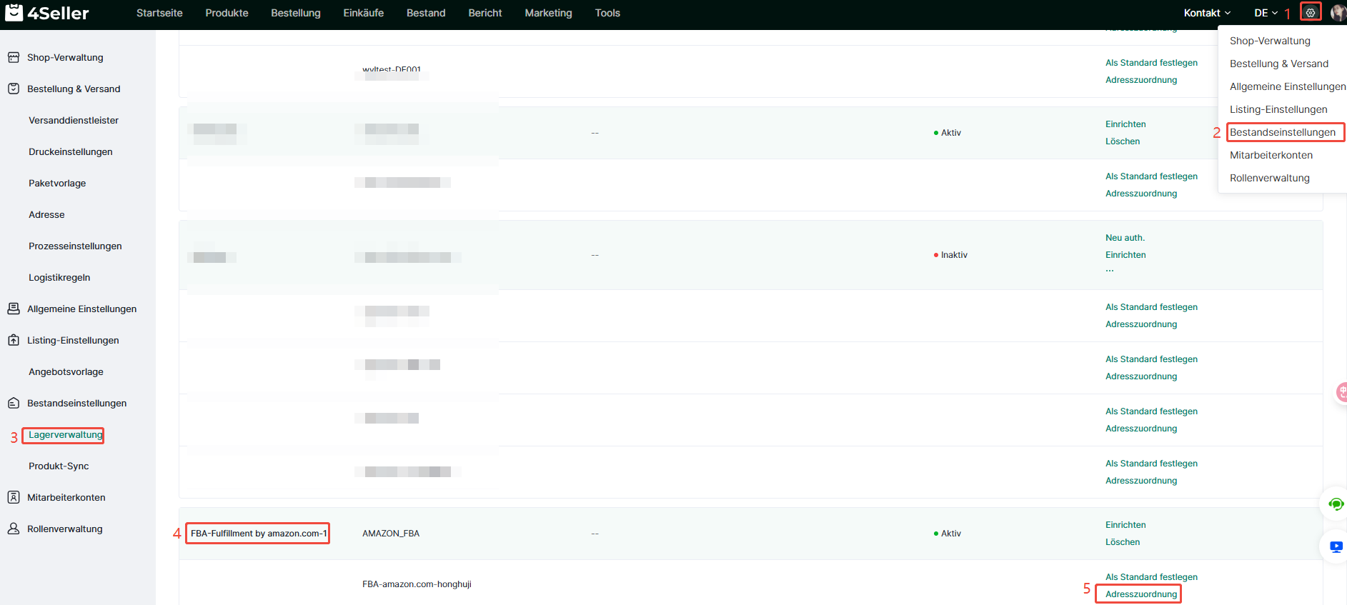The width and height of the screenshot is (1347, 605).
Task: Click Neu auth. for the Inaktiv warehouse
Action: coord(1125,238)
